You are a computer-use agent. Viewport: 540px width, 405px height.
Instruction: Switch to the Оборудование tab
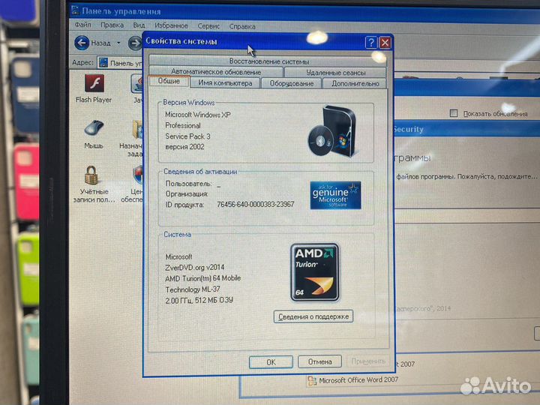pos(291,83)
